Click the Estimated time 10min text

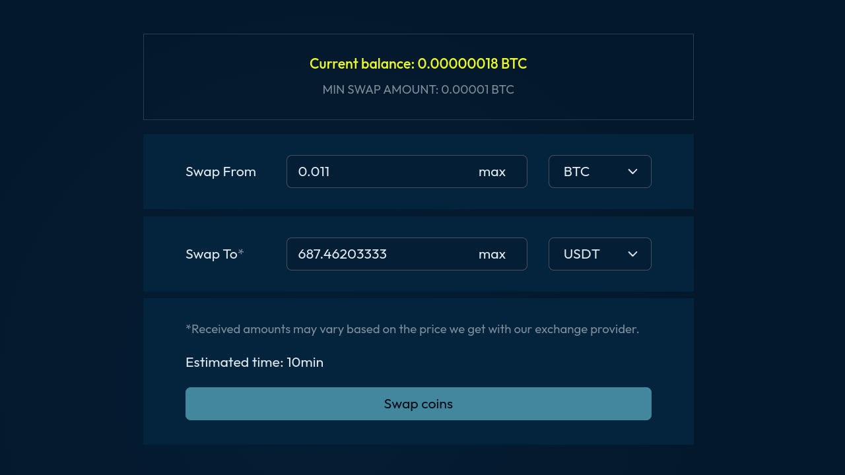(x=254, y=362)
